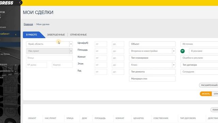The image size is (218, 123).
Task: Focus the Тип договора field
Action: click(x=199, y=65)
